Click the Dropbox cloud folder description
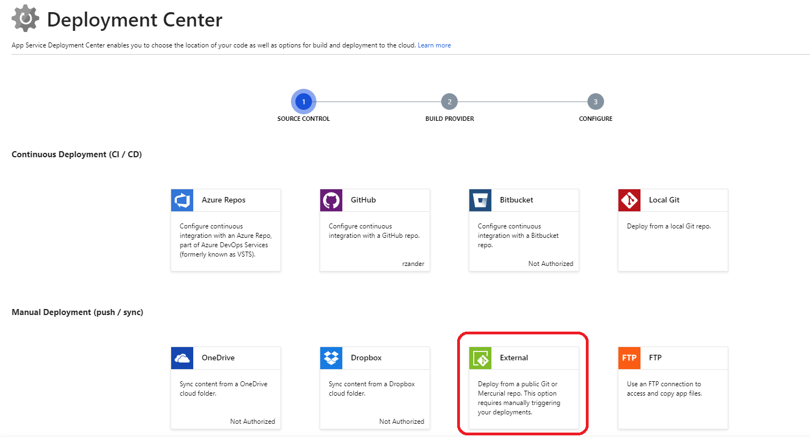Image resolution: width=810 pixels, height=437 pixels. pyautogui.click(x=372, y=389)
